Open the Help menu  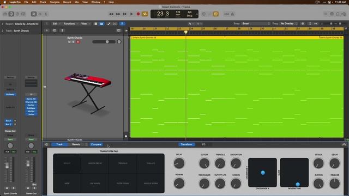[111, 2]
